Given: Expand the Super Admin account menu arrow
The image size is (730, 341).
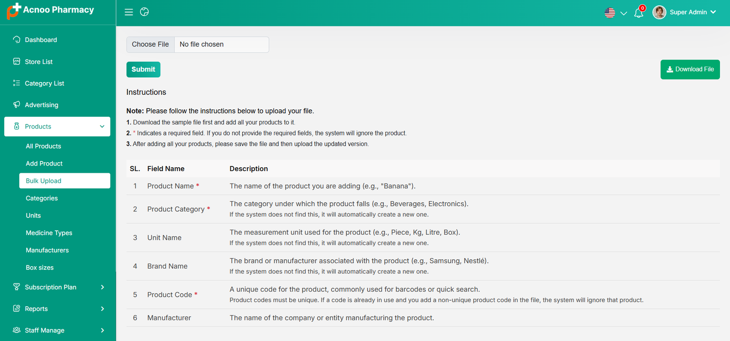Looking at the screenshot, I should [x=713, y=12].
